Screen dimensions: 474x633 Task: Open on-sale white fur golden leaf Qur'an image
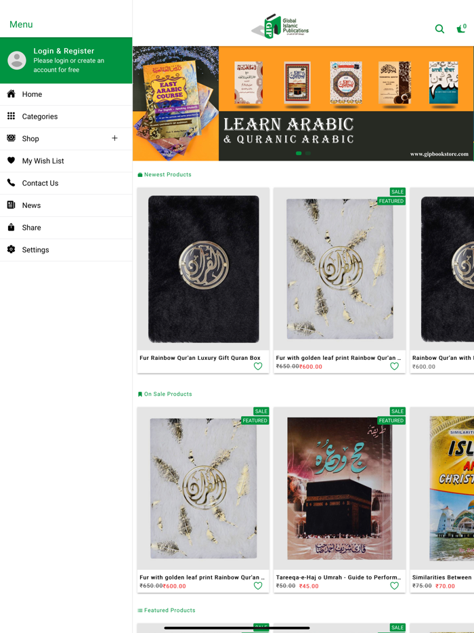pos(203,489)
